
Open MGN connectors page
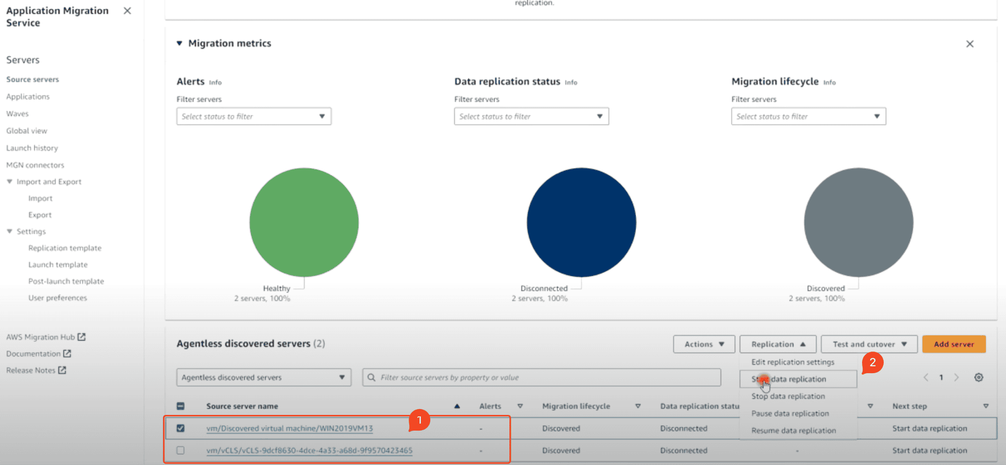pyautogui.click(x=35, y=165)
